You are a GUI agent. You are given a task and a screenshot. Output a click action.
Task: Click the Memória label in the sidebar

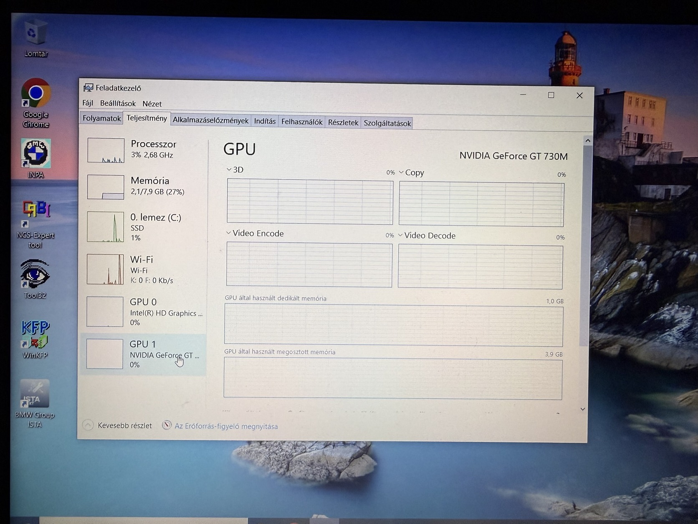click(x=150, y=181)
